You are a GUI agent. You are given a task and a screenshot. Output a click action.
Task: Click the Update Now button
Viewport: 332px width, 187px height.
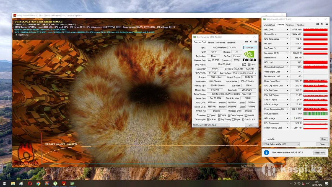point(320,153)
